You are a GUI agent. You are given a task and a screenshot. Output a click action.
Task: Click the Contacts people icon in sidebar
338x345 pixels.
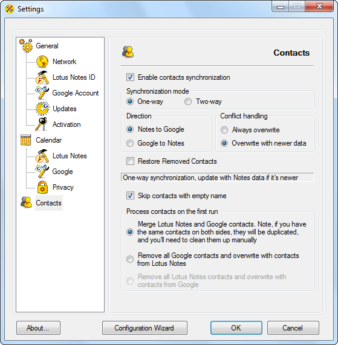tap(26, 202)
